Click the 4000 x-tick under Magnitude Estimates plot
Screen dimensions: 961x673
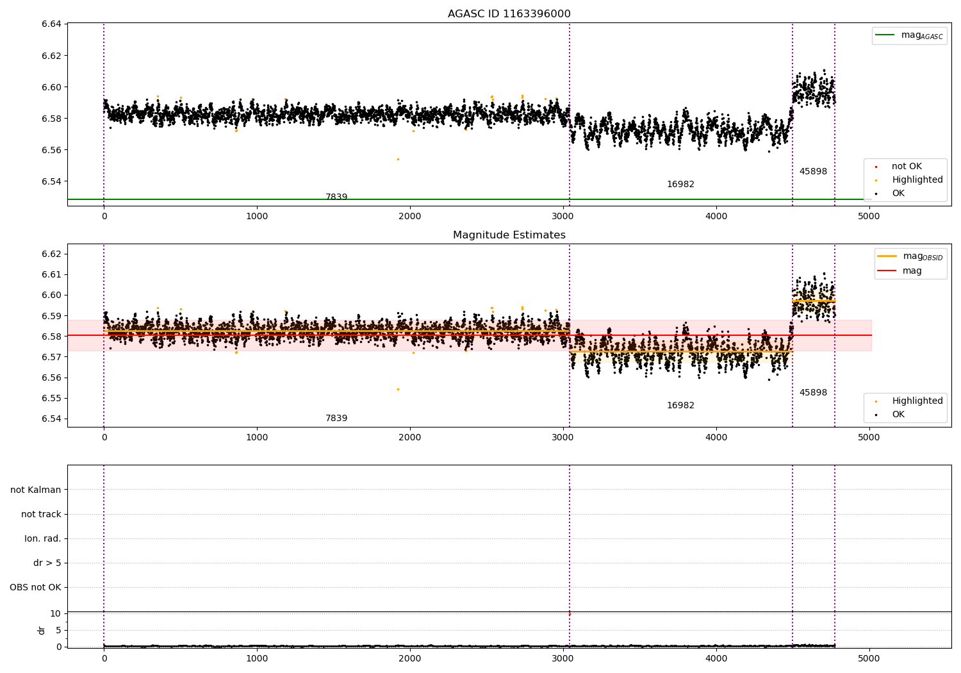716,437
